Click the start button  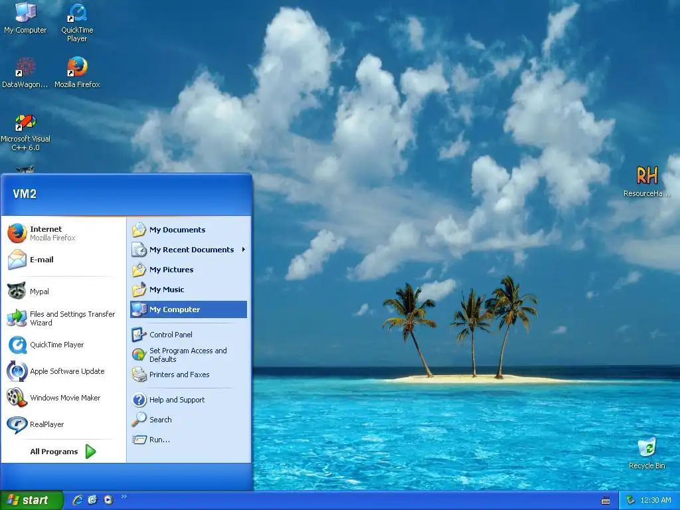click(31, 500)
